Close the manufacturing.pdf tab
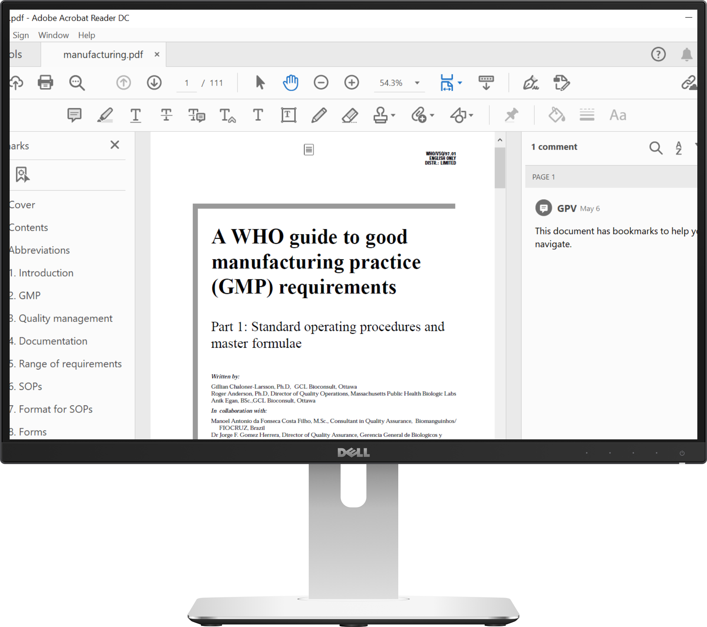Viewport: 707px width, 627px height. 157,54
